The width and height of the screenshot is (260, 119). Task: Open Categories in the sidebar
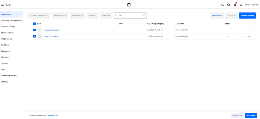coord(6,51)
